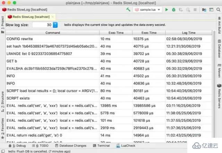Click the Build hammer icon
The width and height of the screenshot is (222, 153).
[128, 10]
